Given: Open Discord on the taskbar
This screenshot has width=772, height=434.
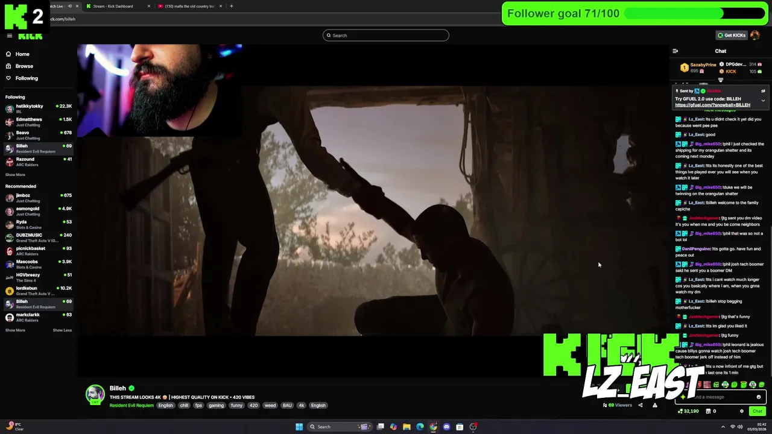Looking at the screenshot, I should coord(446,427).
